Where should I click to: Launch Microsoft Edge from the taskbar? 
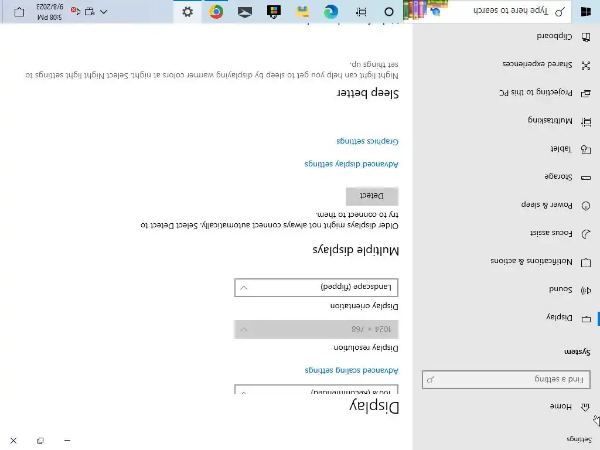pyautogui.click(x=331, y=12)
